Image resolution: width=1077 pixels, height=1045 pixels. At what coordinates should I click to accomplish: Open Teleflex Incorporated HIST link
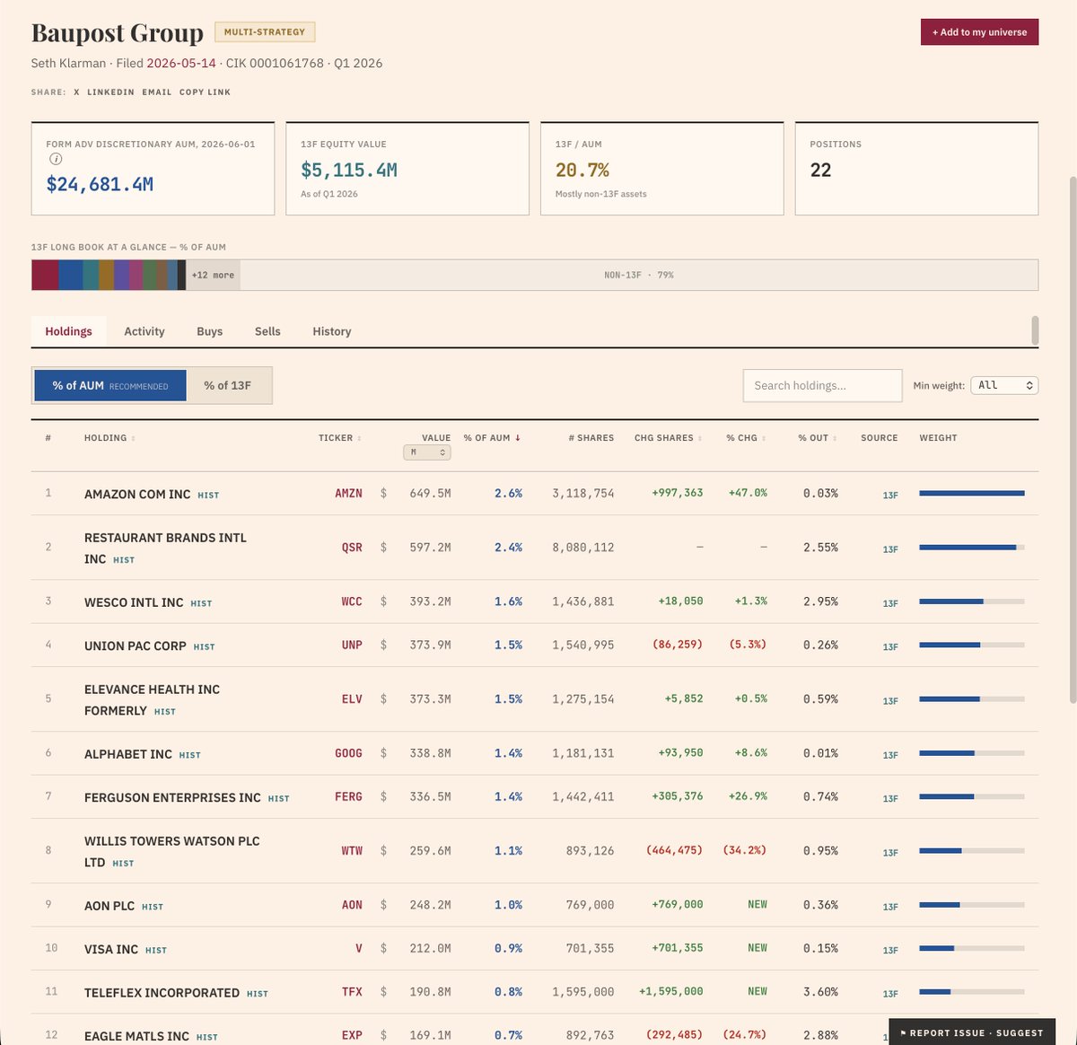(258, 994)
